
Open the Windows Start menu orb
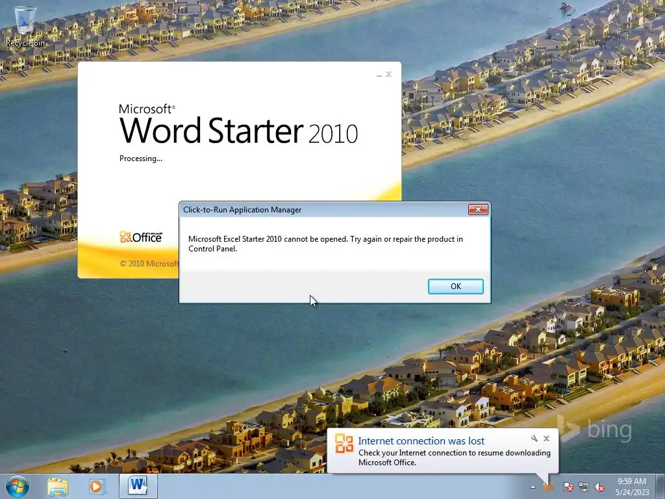(18, 486)
